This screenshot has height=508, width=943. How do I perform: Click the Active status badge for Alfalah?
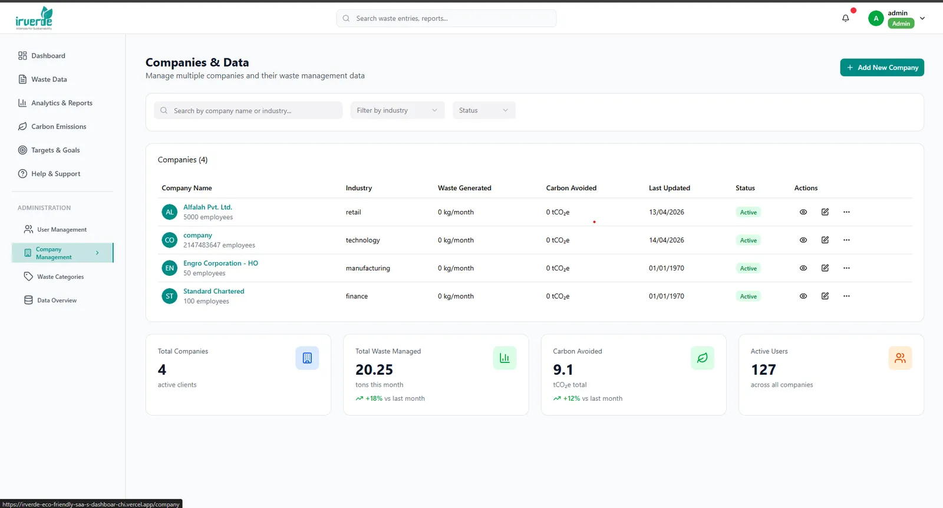[749, 212]
